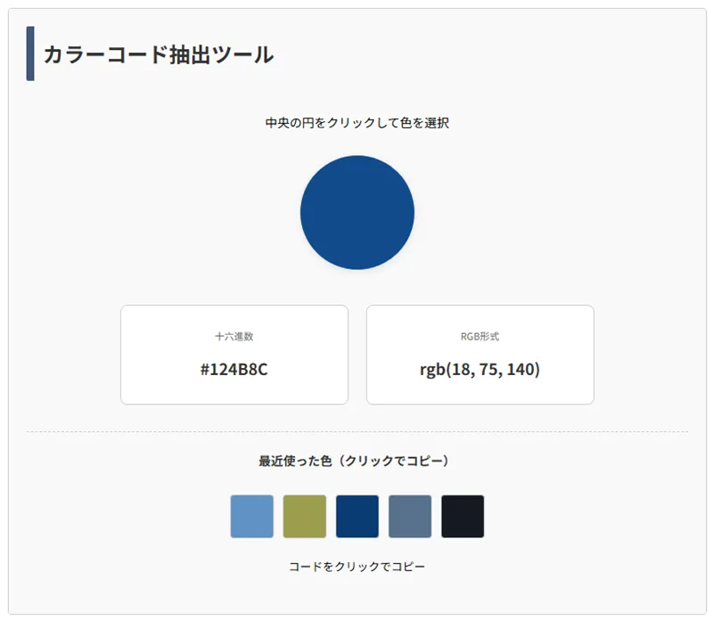The width and height of the screenshot is (713, 621).
Task: Click the （クリックでコピー） text in the heading
Action: (394, 462)
